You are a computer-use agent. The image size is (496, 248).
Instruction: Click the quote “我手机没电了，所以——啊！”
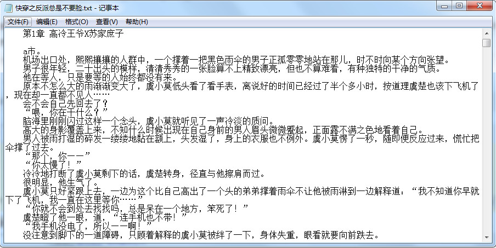(87, 226)
